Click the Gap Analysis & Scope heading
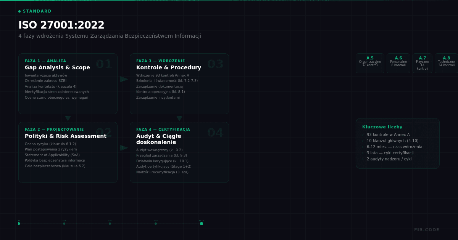458x240 pixels. click(57, 67)
